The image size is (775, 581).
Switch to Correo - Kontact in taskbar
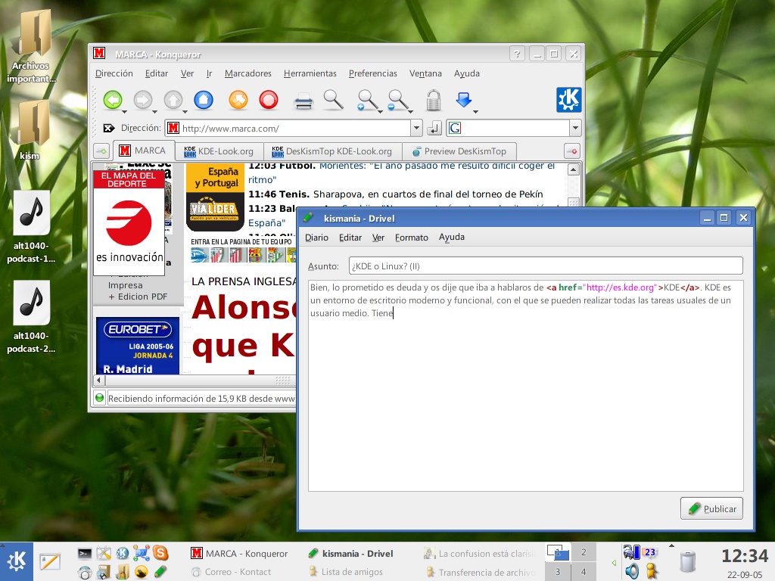[232, 572]
